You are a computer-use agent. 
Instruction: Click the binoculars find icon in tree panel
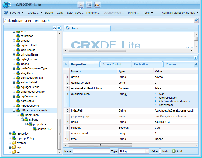[x=54, y=28]
